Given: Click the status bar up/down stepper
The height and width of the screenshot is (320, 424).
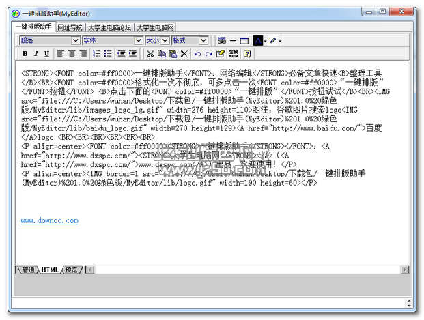Looking at the screenshot, I should [x=409, y=303].
